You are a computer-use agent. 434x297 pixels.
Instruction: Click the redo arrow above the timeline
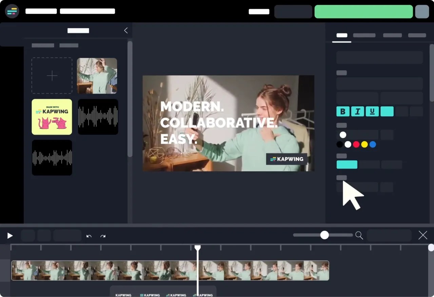[x=103, y=236]
